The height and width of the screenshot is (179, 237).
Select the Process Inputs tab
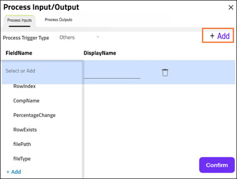point(20,21)
